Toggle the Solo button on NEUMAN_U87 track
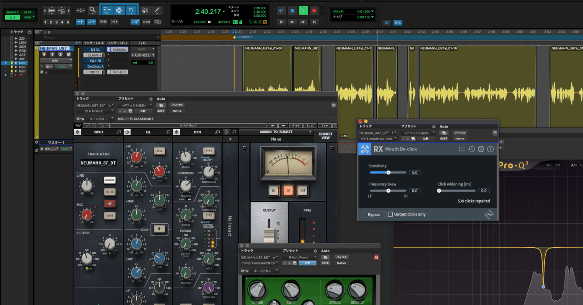Viewport: 583px width, 305px height. click(x=60, y=54)
